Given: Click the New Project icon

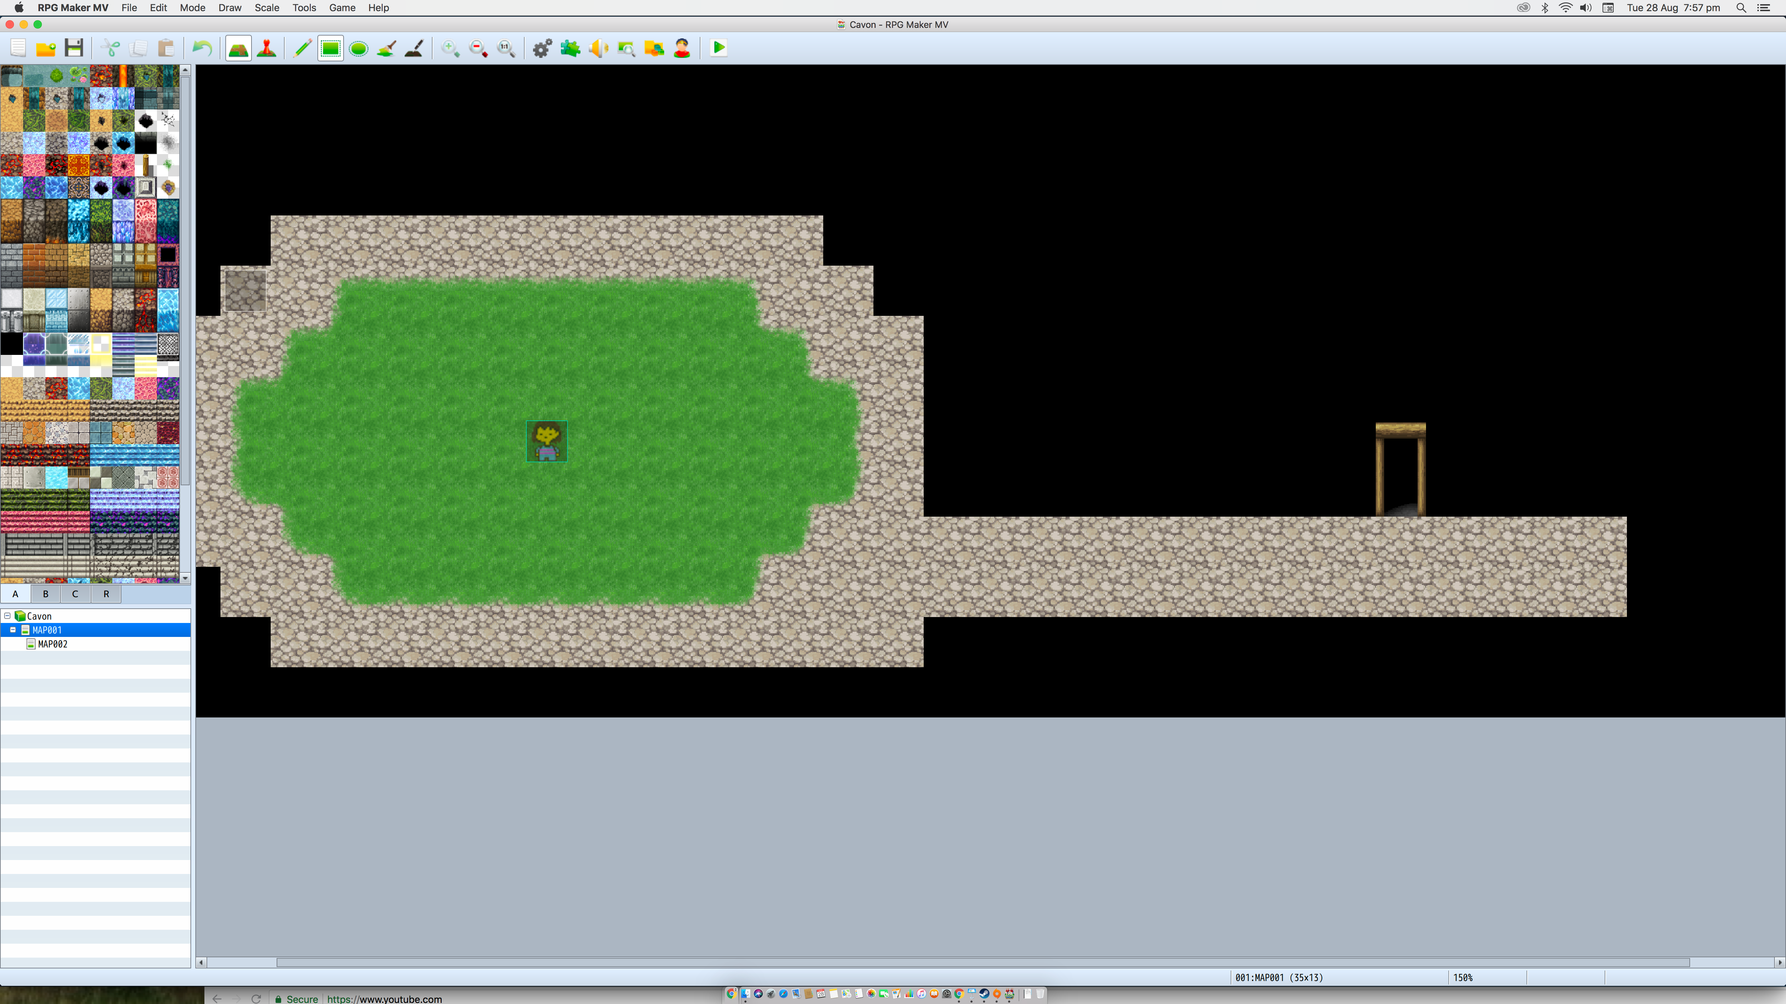Looking at the screenshot, I should pyautogui.click(x=18, y=48).
